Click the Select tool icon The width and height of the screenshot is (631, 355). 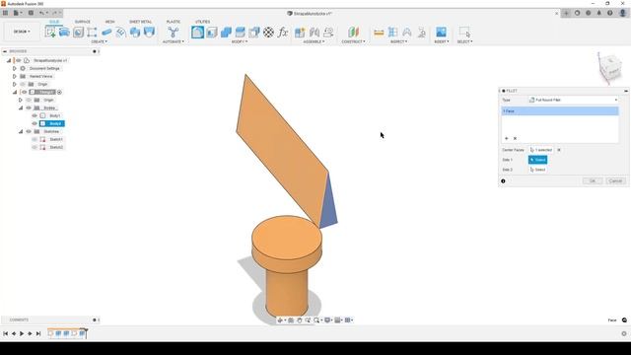(x=464, y=32)
